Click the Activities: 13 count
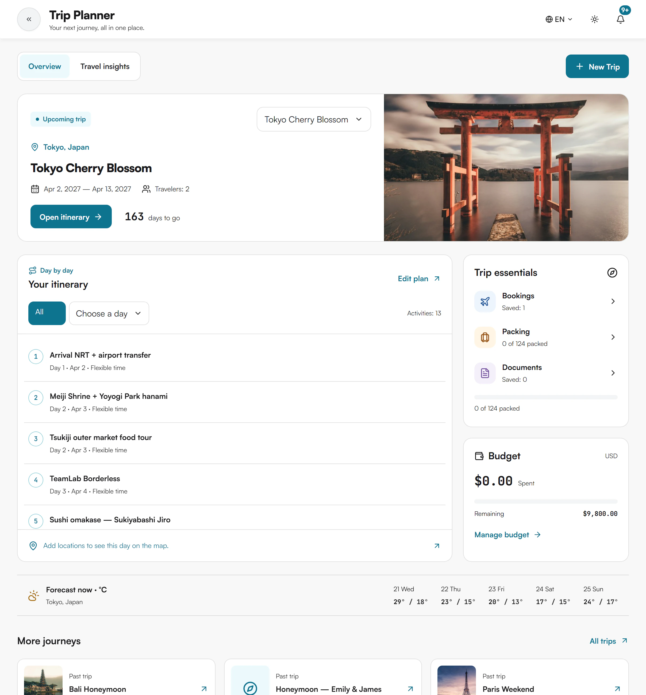The height and width of the screenshot is (695, 646). point(424,313)
